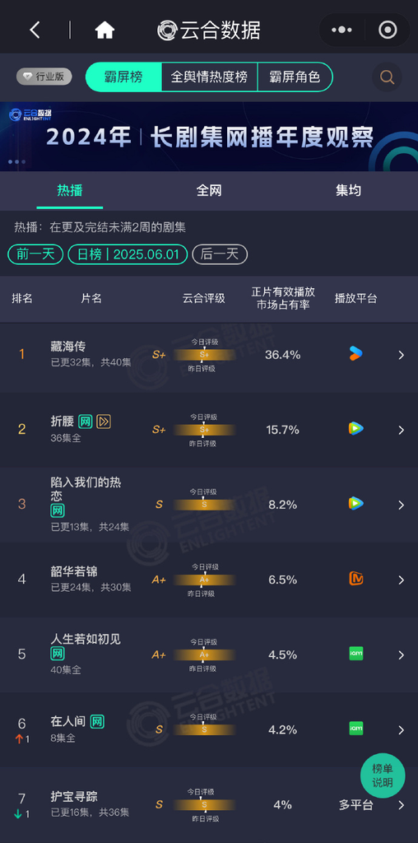Open the 榜单说明 floating button
Viewport: 418px width, 843px height.
(383, 775)
